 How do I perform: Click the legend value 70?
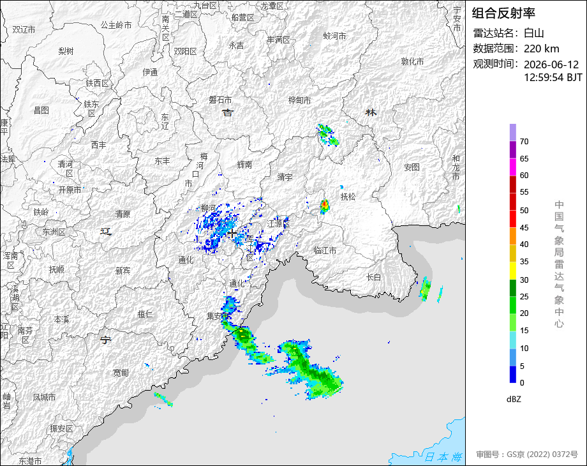524,142
